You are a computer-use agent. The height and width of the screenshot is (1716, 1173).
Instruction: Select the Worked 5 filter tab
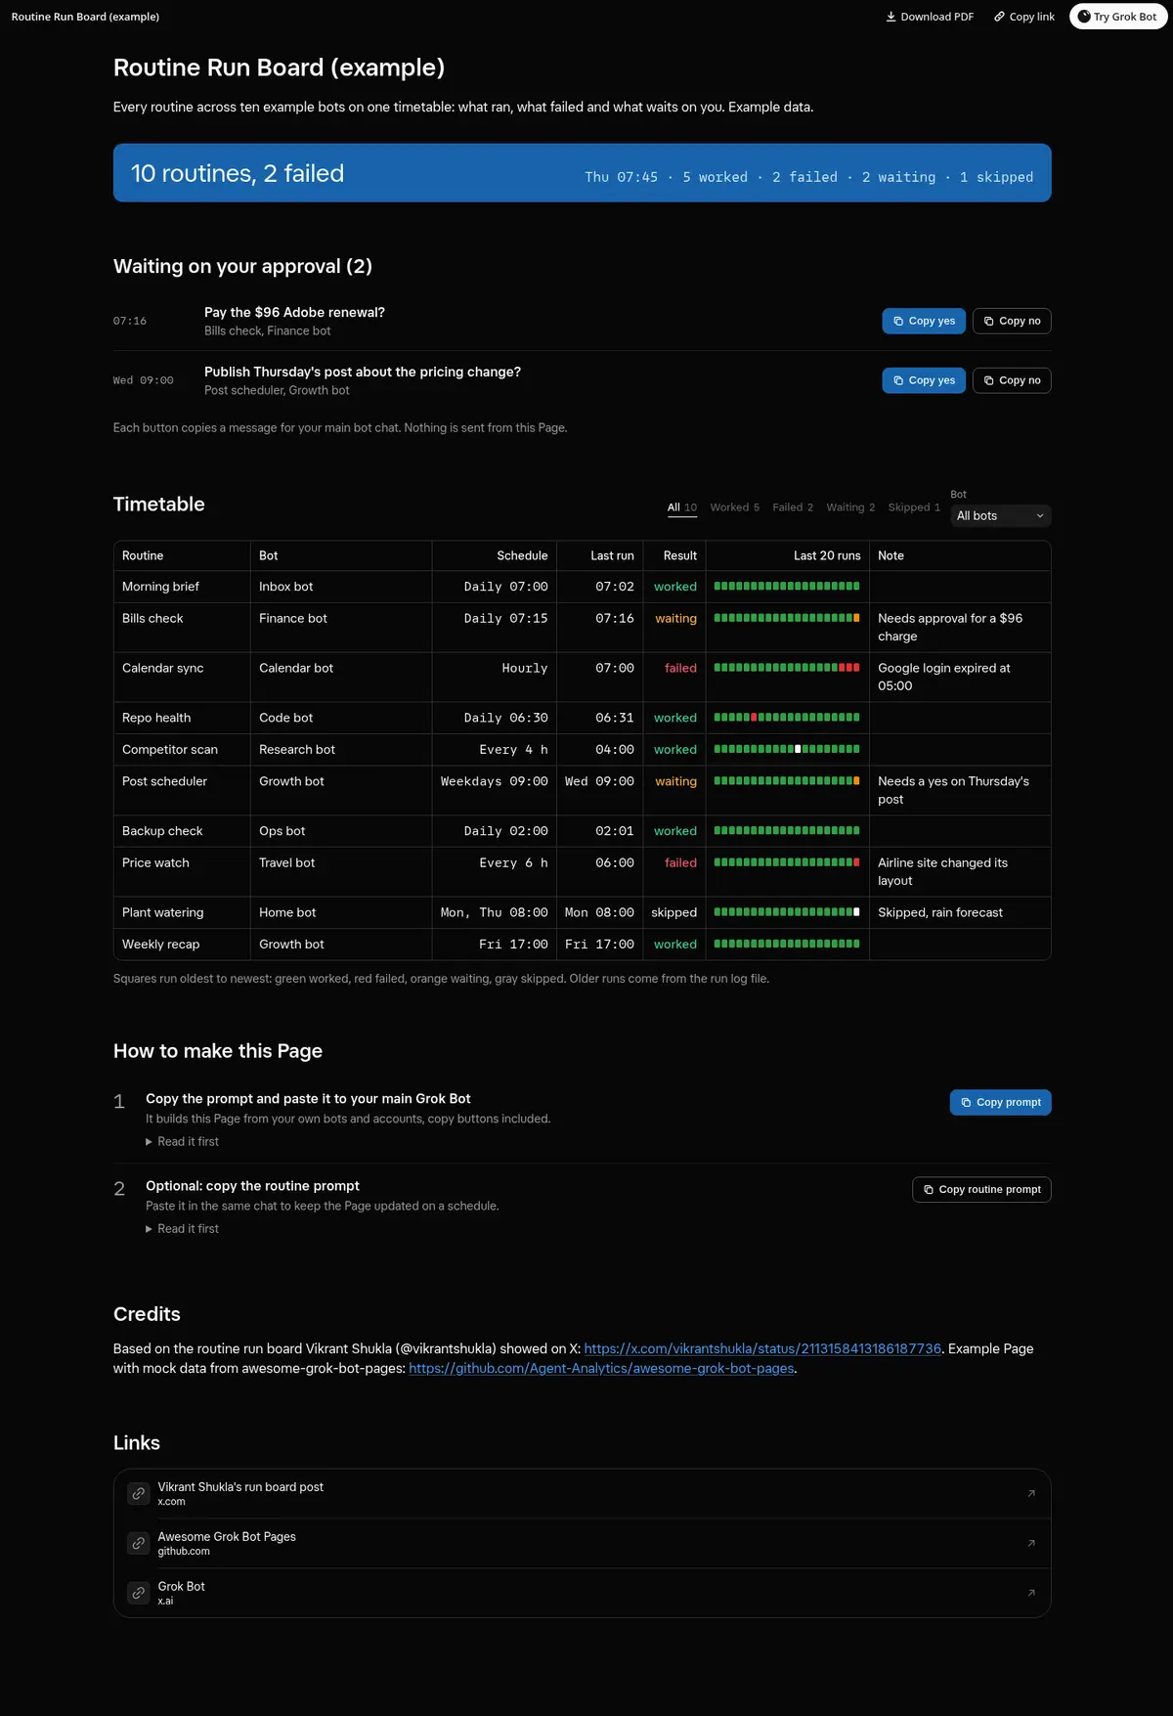click(x=735, y=507)
